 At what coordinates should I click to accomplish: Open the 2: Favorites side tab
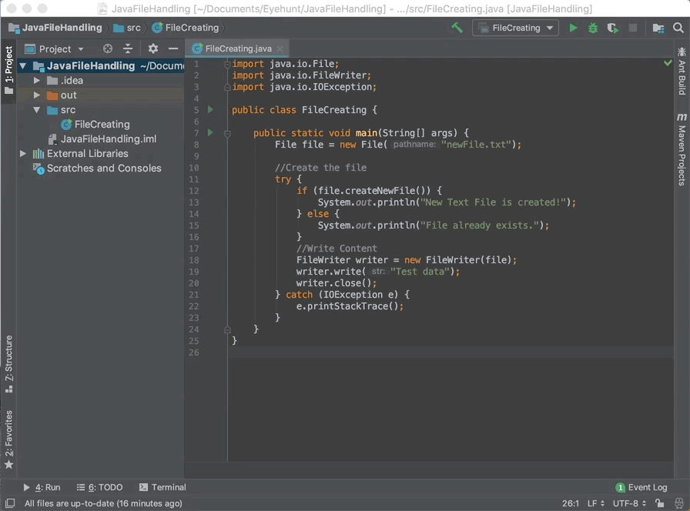8,439
